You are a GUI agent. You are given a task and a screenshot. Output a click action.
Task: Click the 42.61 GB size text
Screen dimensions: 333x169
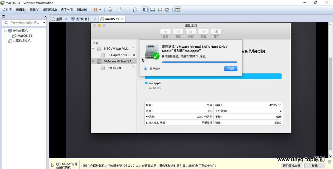[154, 88]
